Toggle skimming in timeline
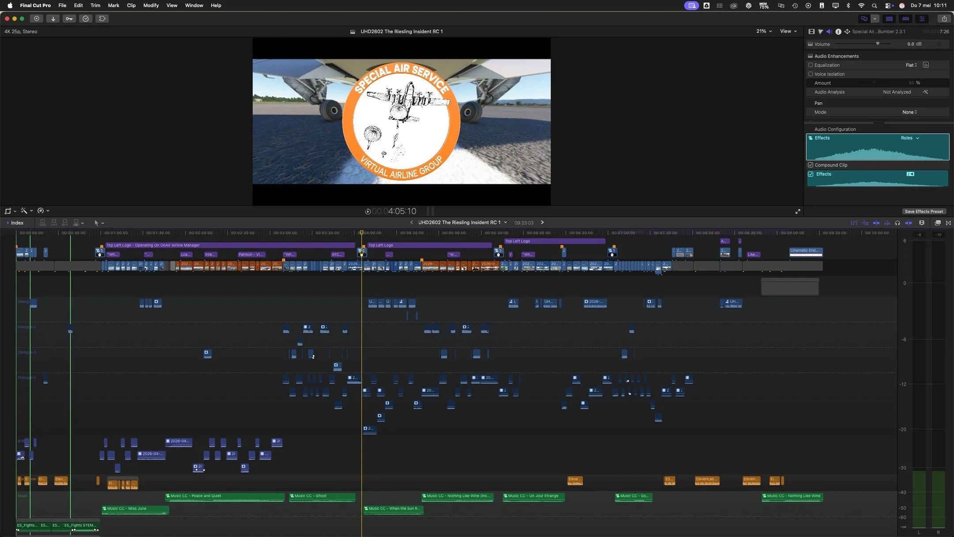This screenshot has width=954, height=537. pyautogui.click(x=876, y=223)
